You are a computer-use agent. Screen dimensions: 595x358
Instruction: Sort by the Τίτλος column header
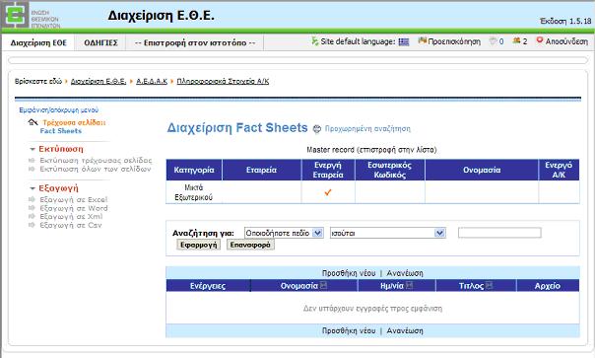pos(471,286)
